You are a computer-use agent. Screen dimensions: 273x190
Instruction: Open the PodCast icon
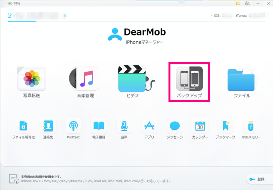pos(73,126)
